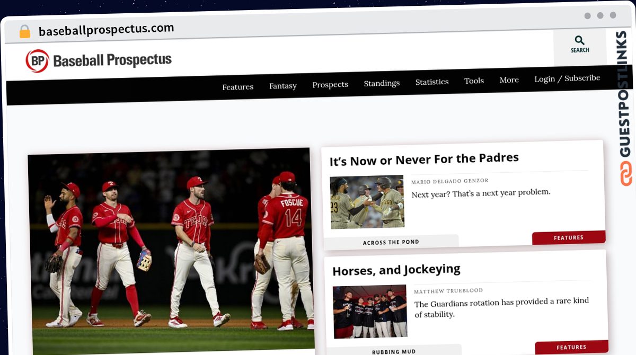
Task: Open the Statistics menu
Action: coord(432,82)
